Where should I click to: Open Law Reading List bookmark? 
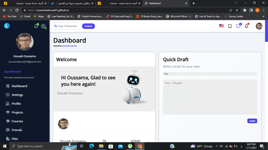[61, 16]
